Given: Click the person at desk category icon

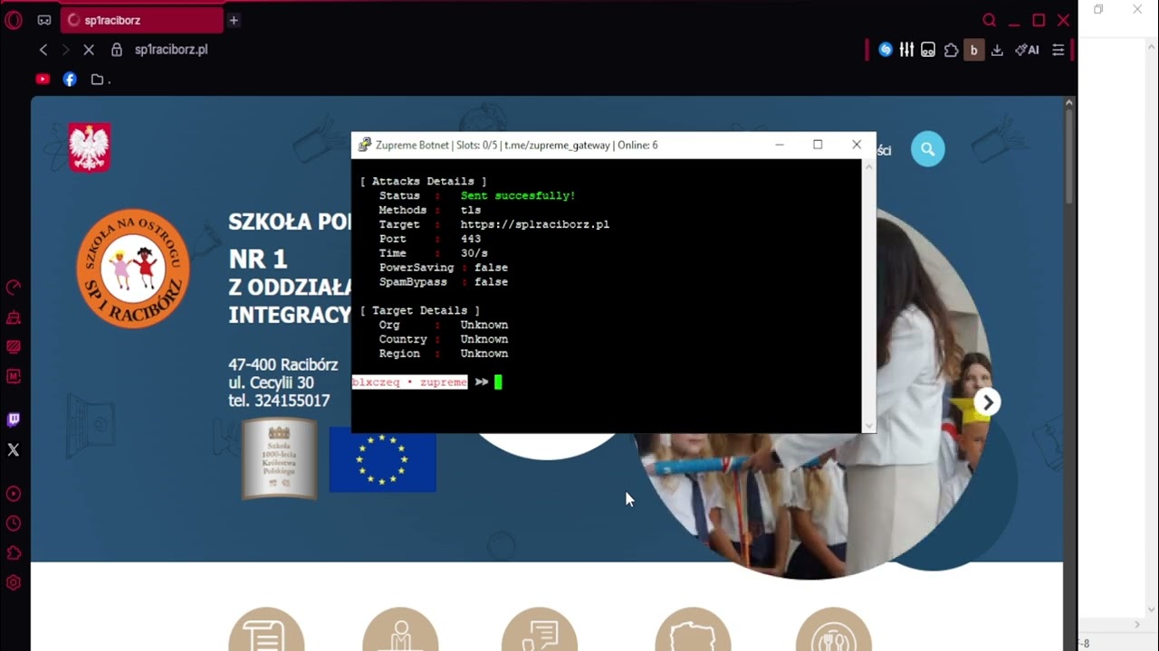Looking at the screenshot, I should click(400, 629).
